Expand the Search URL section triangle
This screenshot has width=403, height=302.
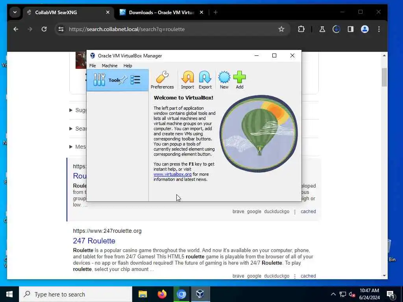pos(71,129)
